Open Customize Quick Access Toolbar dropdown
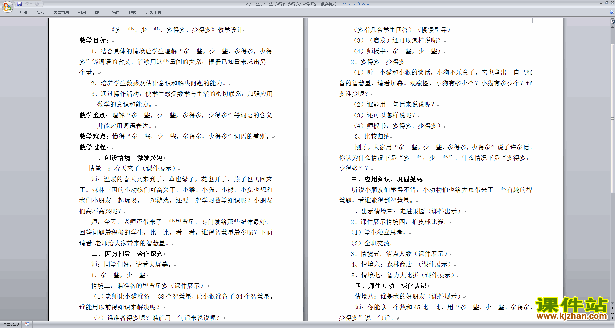Screen dimensions: 615x328 pyautogui.click(x=46, y=4)
